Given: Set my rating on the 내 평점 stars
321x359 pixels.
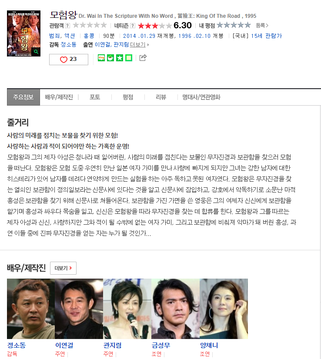Looking at the screenshot, I should tap(234, 25).
